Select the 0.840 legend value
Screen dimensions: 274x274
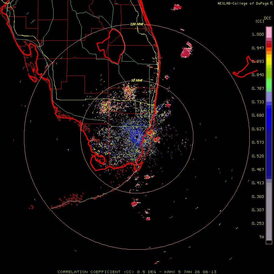pos(258,75)
